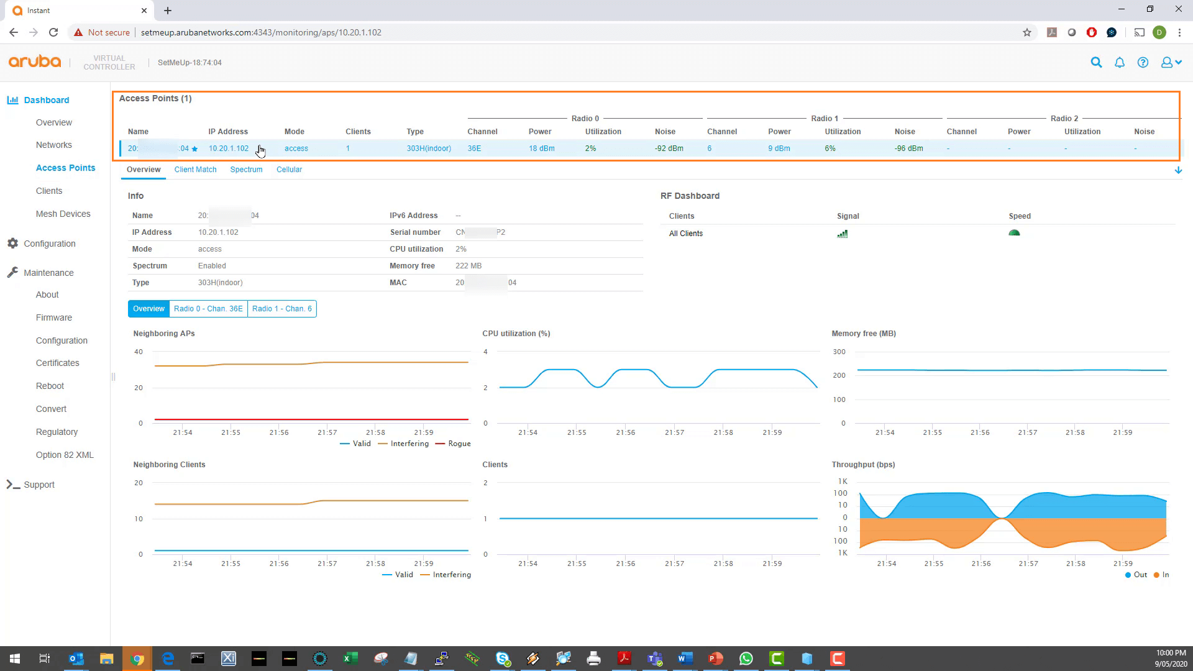Image resolution: width=1193 pixels, height=671 pixels.
Task: Click the aruba logo in the header
Action: click(34, 62)
